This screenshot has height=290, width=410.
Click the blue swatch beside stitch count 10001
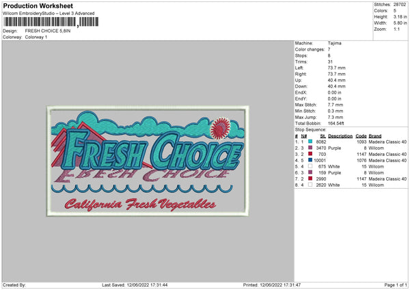[x=310, y=160]
